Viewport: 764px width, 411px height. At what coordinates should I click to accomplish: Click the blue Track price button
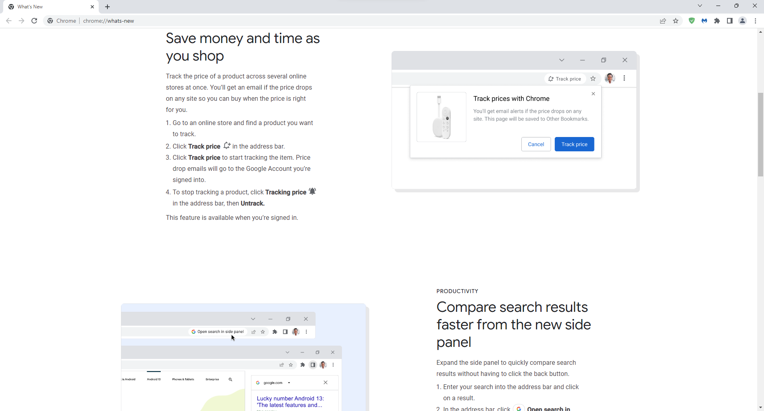click(x=574, y=144)
